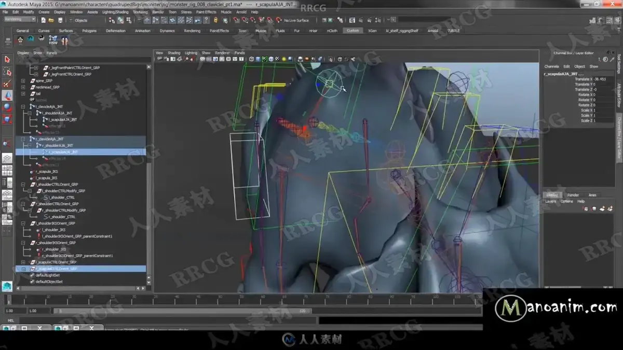Select r_shoulderAJA_JNT in the outliner

(57, 146)
